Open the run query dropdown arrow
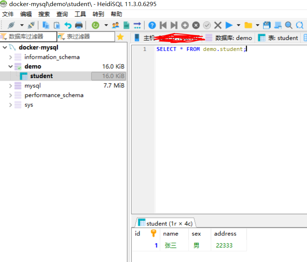This screenshot has height=262, width=307. (x=238, y=25)
